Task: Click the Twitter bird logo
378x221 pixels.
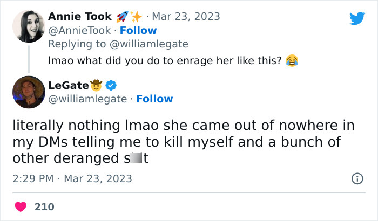Action: 357,18
